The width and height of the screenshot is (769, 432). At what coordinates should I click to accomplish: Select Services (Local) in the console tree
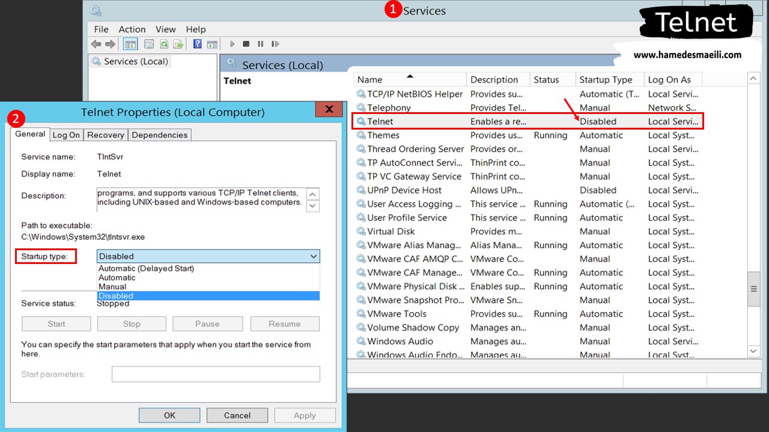click(x=130, y=61)
